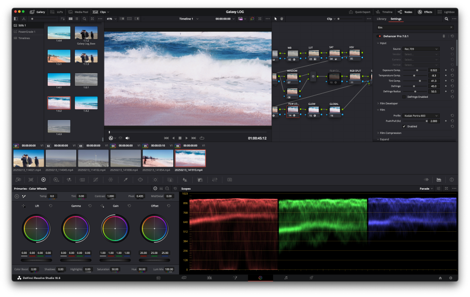Open the Color Match palette
Screen dimensions: 470x297
[31, 180]
